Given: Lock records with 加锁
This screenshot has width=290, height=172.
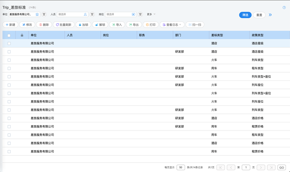Looking at the screenshot, I should click(83, 25).
